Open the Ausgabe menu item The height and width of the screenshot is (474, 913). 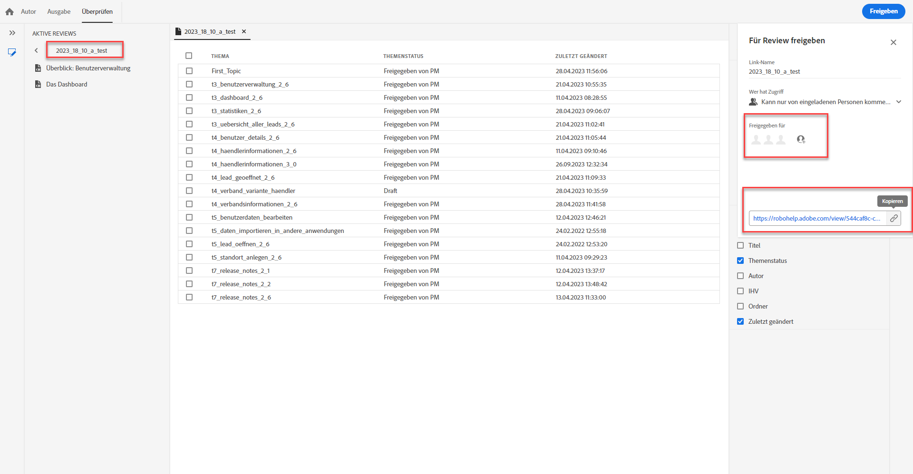(x=58, y=11)
